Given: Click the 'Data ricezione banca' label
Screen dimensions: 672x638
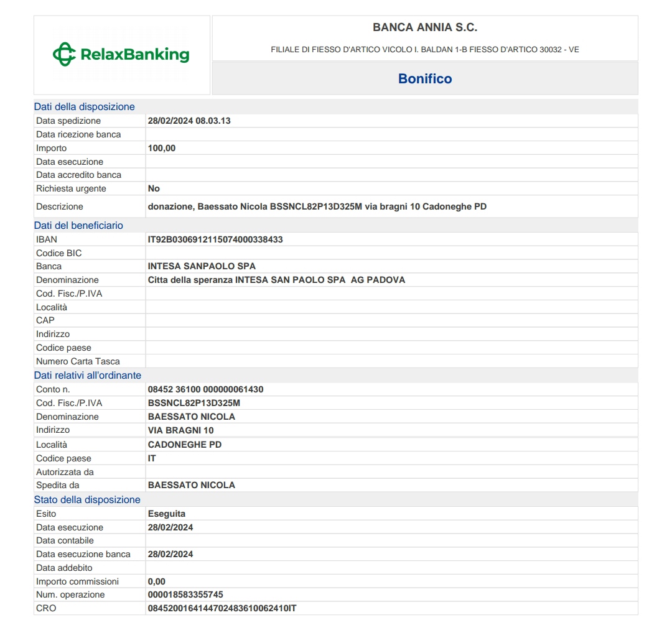Looking at the screenshot, I should coord(78,134).
